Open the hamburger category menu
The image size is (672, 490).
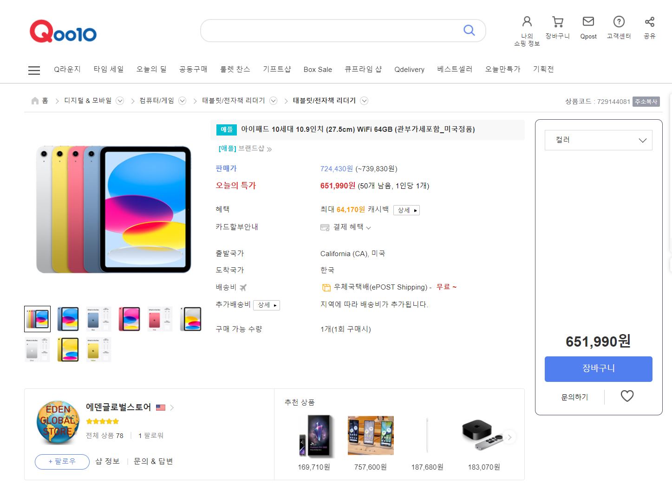34,70
